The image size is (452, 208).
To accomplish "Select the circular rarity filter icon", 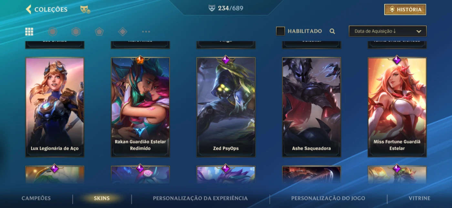I will point(53,32).
